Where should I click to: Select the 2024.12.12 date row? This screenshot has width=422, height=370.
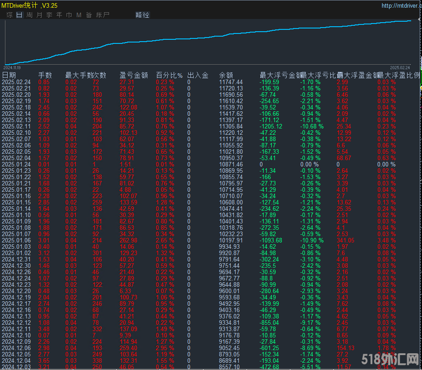[x=16, y=323]
